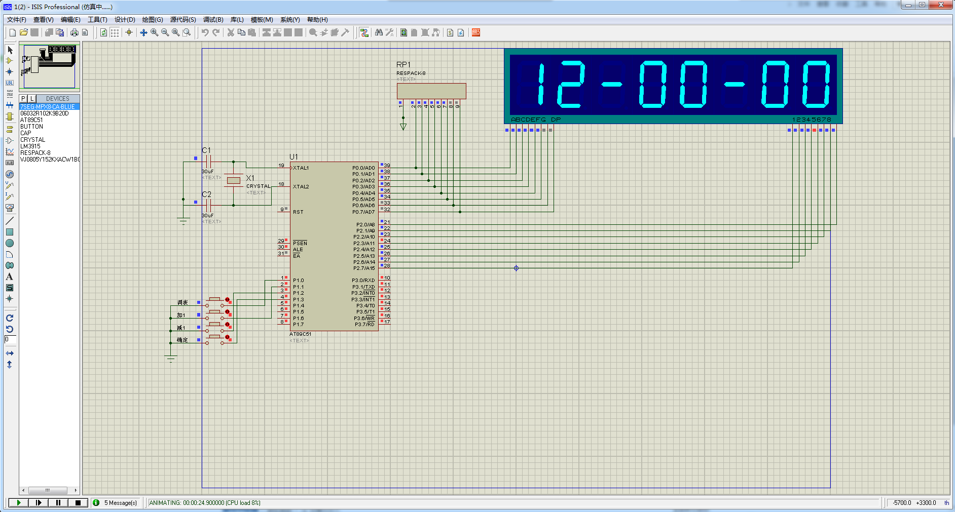The height and width of the screenshot is (512, 955).
Task: Latch the 调表 push button red dot
Action: pos(227,300)
